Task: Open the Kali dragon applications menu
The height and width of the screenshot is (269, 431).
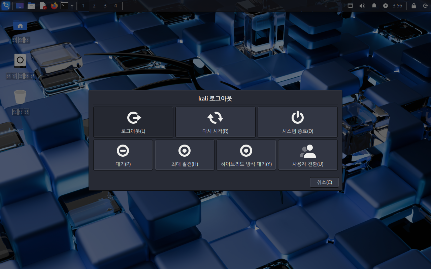Action: (x=5, y=6)
